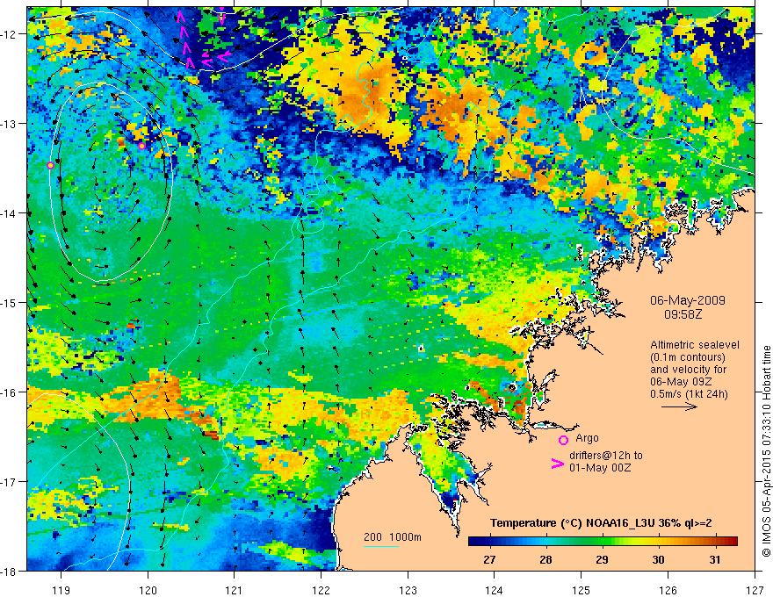Select the Argo float marker on the white contour
This screenshot has width=773, height=597.
coord(50,165)
